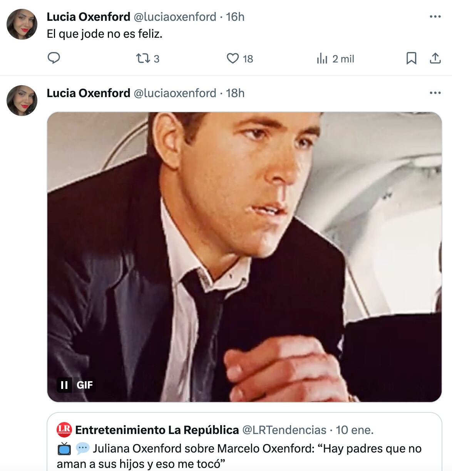Viewport: 452px width, 471px height.
Task: Like the tweet with 18 likes
Action: 234,59
